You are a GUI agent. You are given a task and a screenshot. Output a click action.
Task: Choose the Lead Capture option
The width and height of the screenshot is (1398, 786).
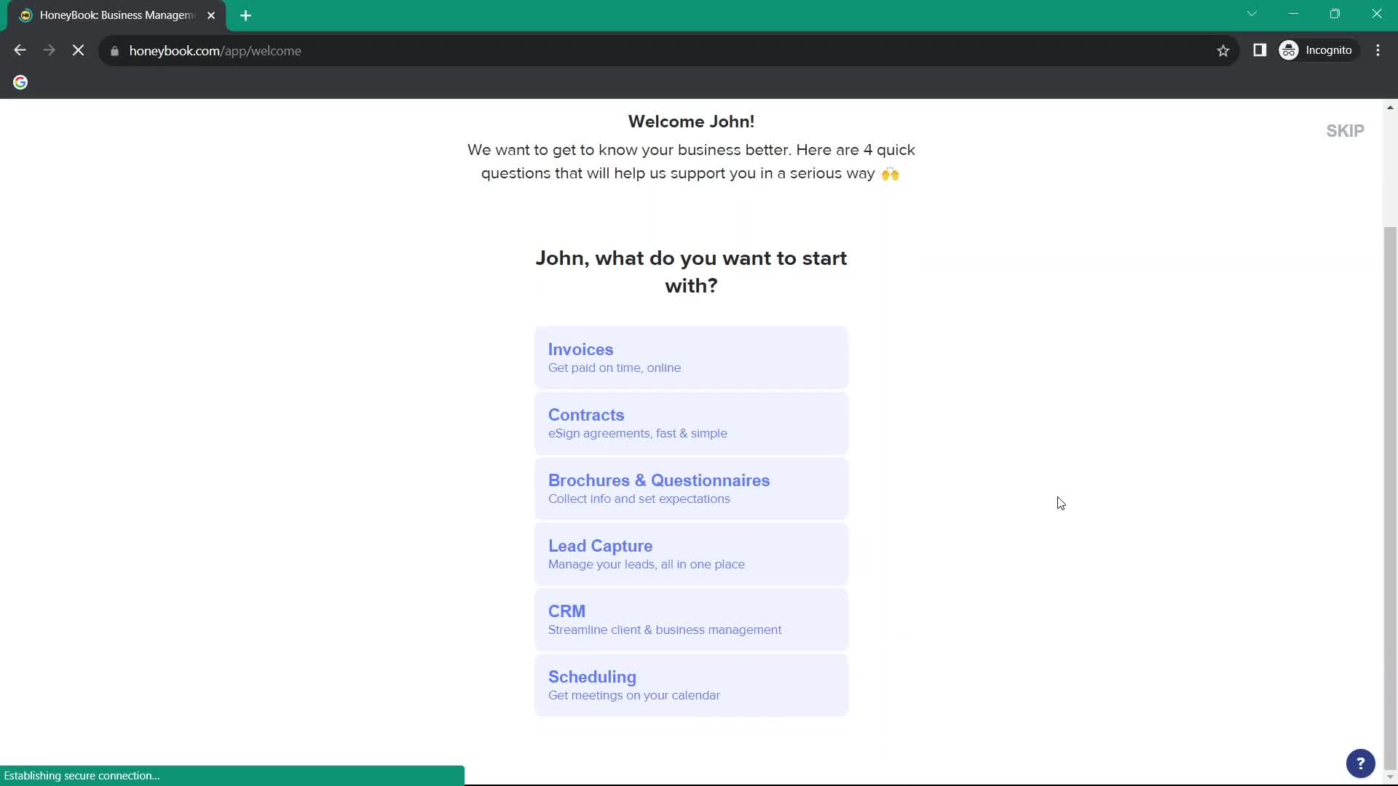691,554
